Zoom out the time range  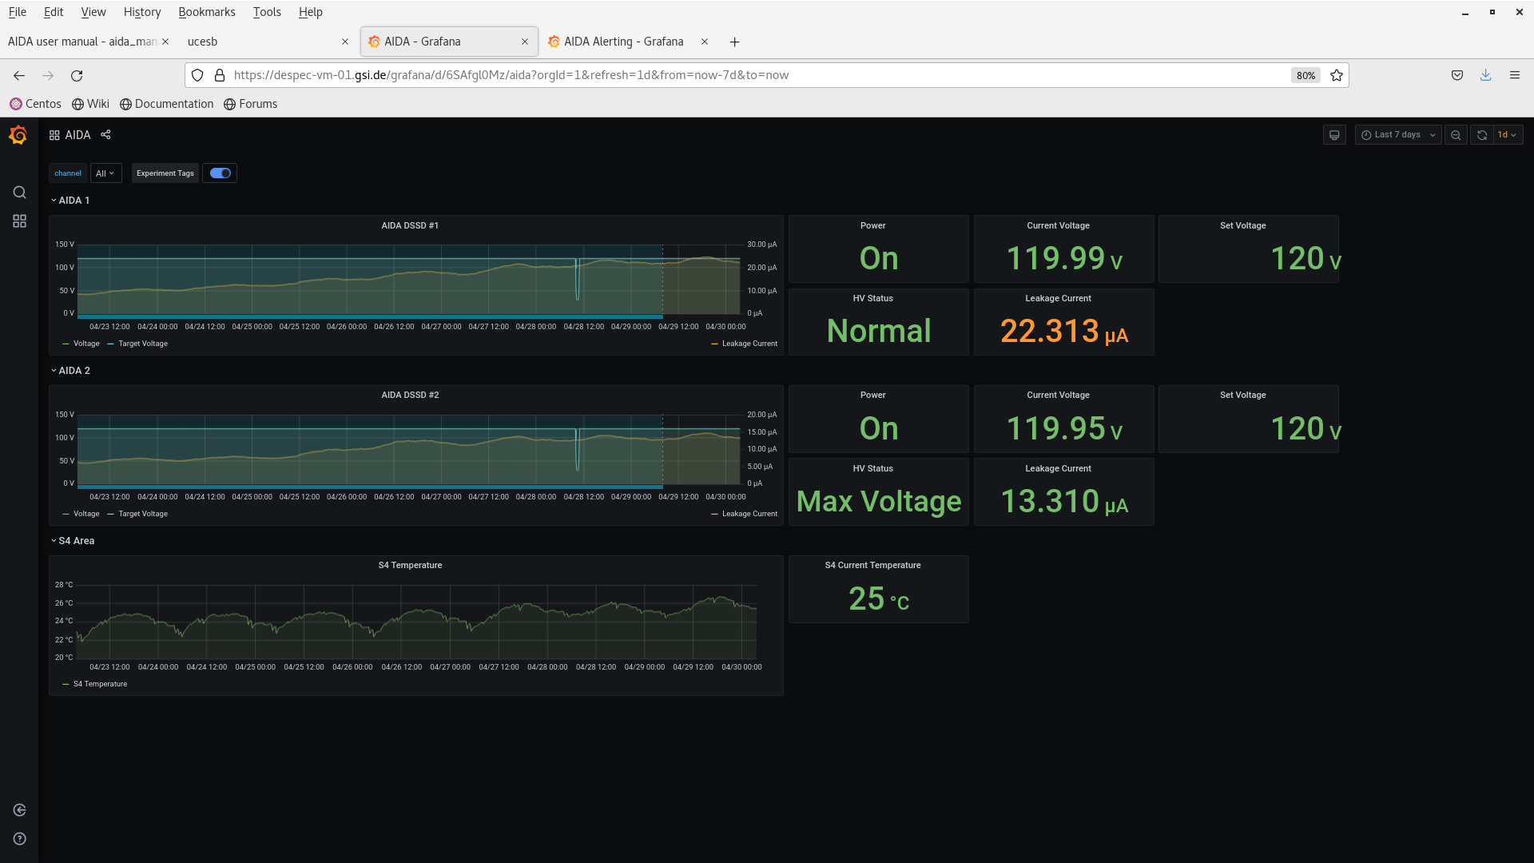(1456, 135)
